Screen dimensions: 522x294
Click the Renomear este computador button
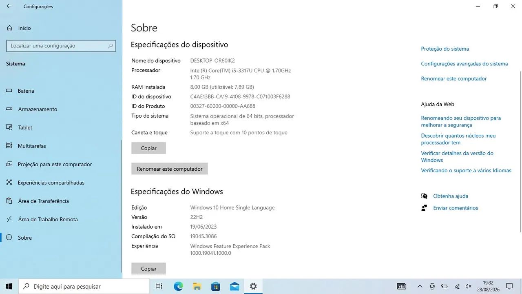pos(170,169)
